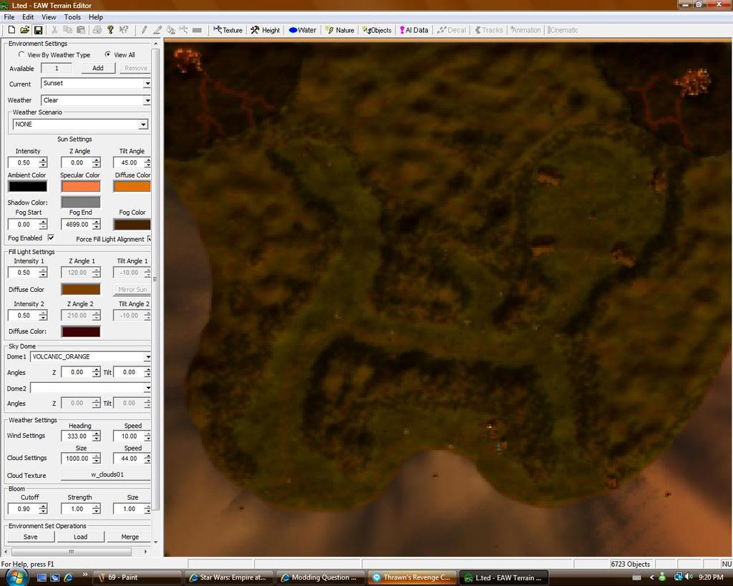Viewport: 733px width, 586px height.
Task: Select the View All radio button
Action: (x=107, y=54)
